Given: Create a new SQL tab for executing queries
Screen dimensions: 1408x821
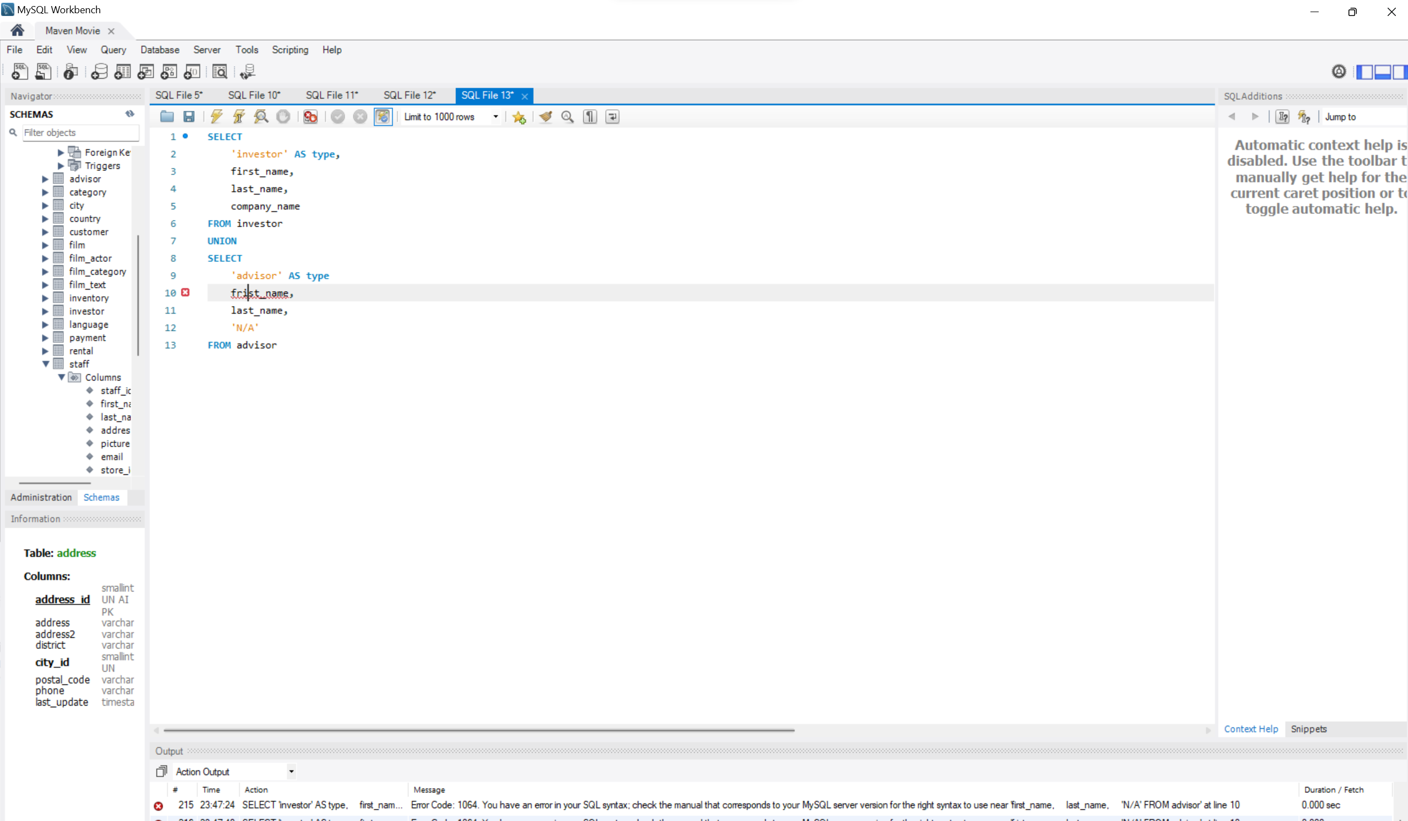Looking at the screenshot, I should coord(19,72).
